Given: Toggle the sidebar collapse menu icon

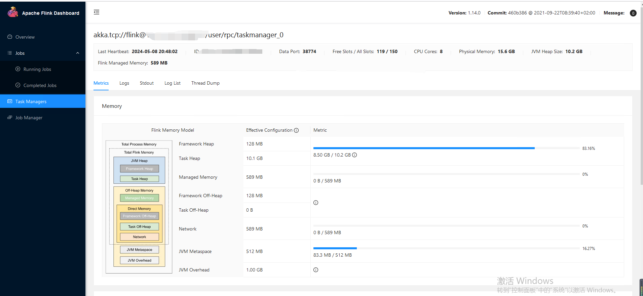Looking at the screenshot, I should pyautogui.click(x=97, y=12).
